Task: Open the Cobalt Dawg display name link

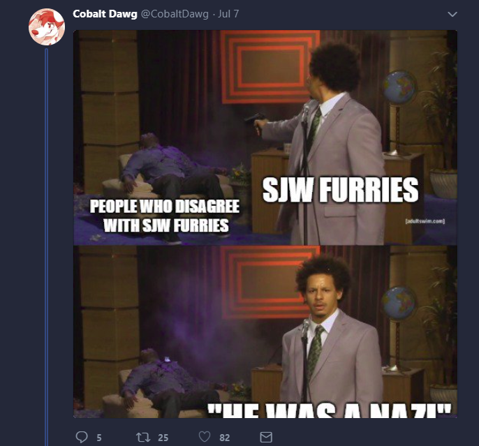Action: coord(105,14)
